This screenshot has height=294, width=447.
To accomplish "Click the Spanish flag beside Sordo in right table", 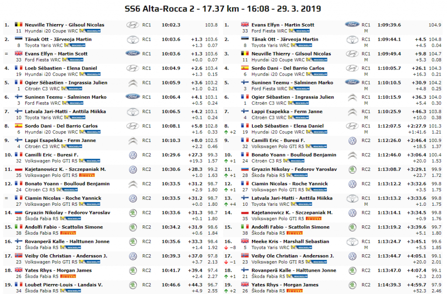I will 244,68.
